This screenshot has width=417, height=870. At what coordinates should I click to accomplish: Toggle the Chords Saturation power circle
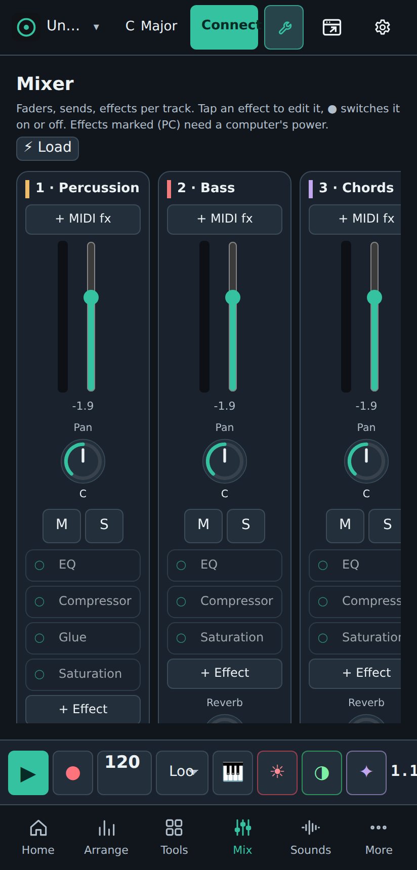[x=323, y=638]
